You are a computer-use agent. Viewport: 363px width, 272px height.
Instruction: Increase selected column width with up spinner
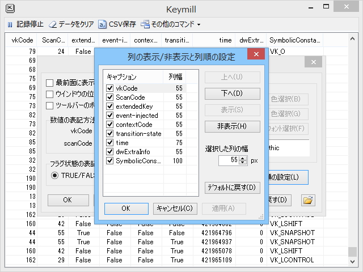tap(242, 158)
